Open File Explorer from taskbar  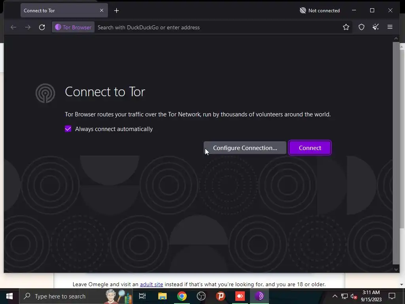[x=162, y=296]
